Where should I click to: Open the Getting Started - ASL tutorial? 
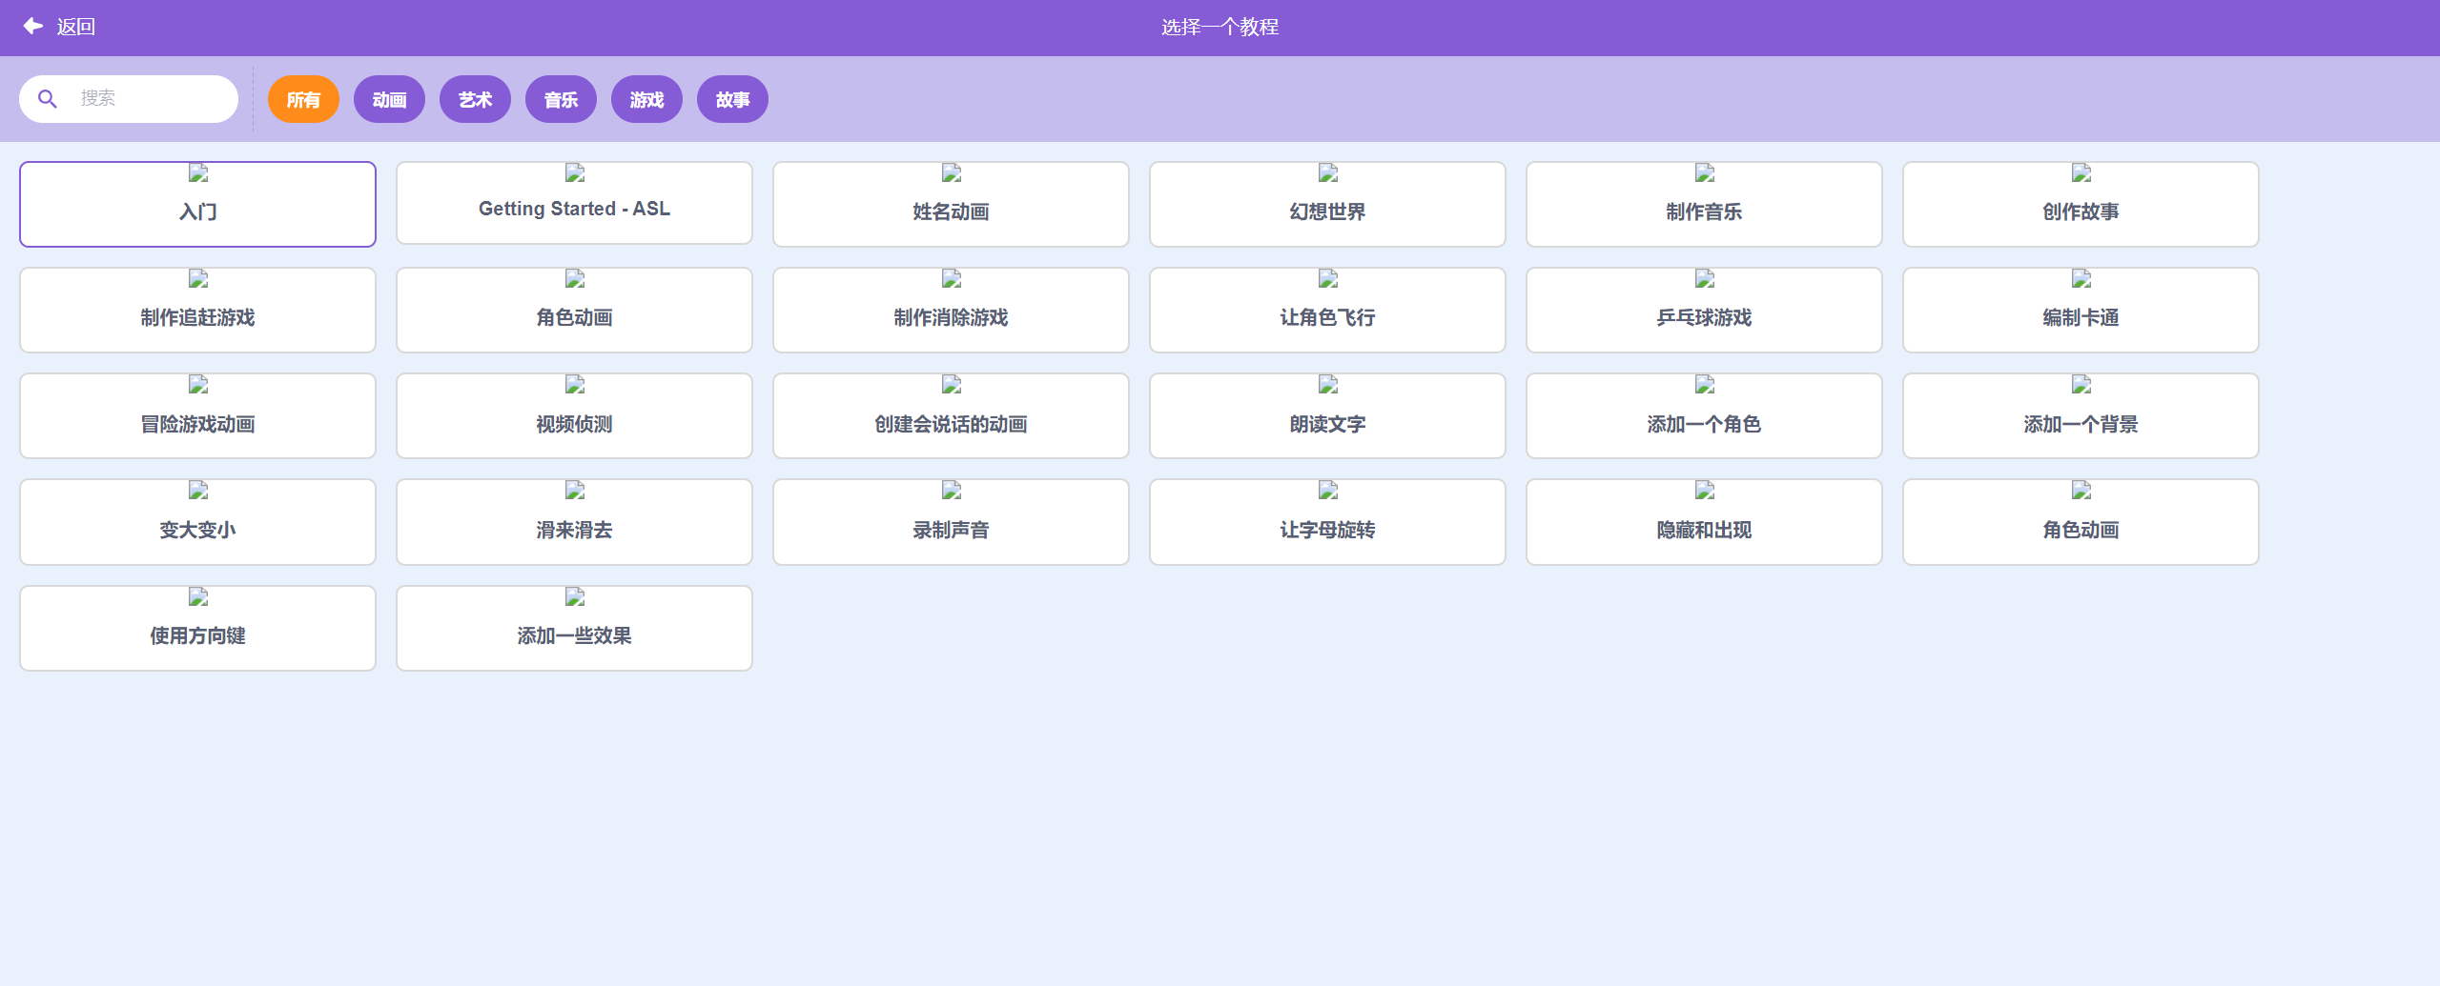573,203
